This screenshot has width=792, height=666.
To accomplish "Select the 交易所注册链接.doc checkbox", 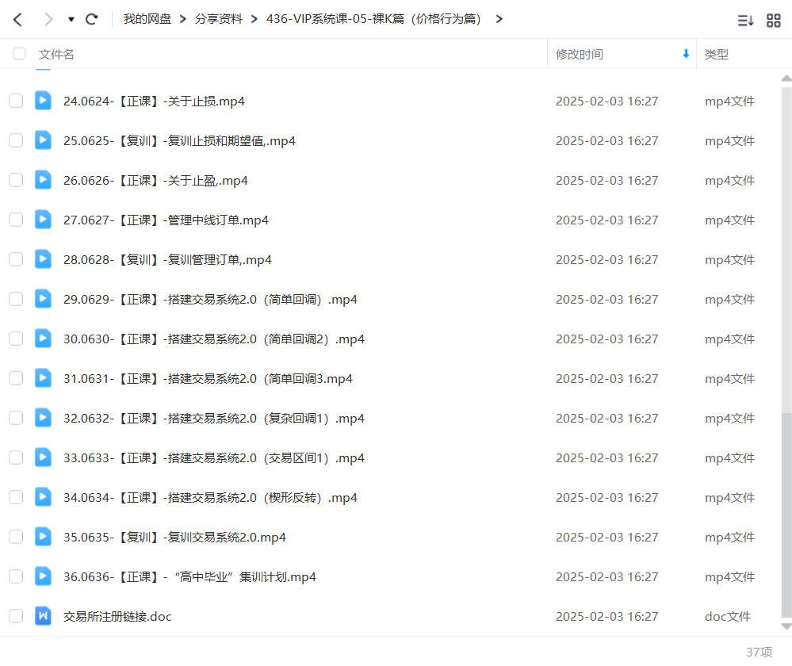I will tap(16, 615).
